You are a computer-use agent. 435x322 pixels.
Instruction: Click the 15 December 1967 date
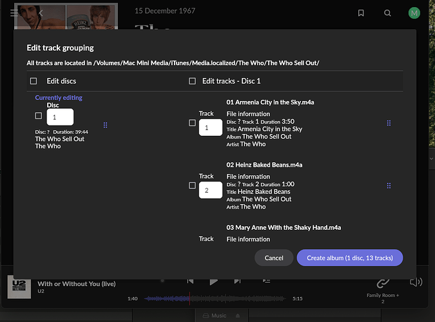(165, 11)
